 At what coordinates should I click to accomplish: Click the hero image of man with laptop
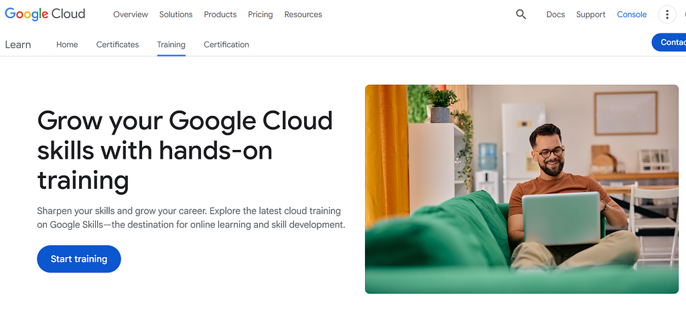pyautogui.click(x=521, y=189)
